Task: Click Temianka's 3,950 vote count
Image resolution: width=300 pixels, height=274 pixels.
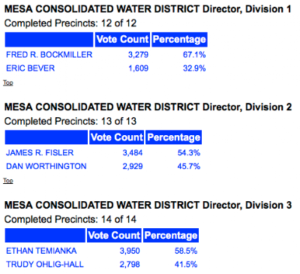Action: tap(130, 251)
